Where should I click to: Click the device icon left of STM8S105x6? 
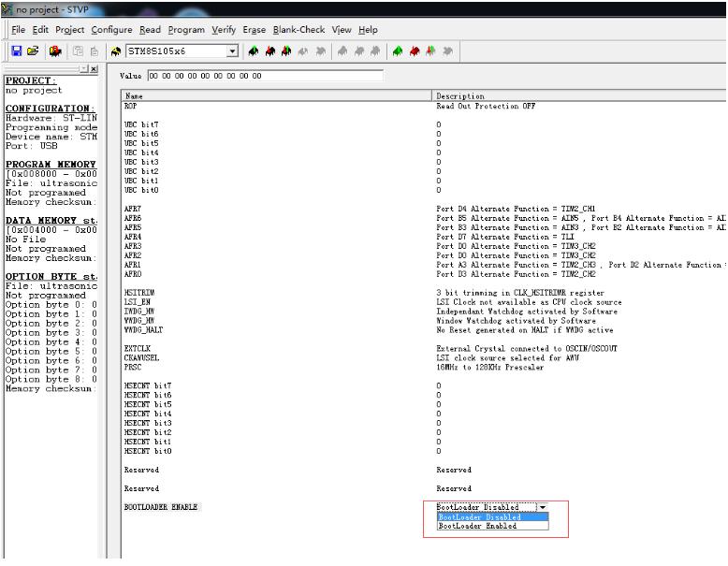tap(116, 51)
